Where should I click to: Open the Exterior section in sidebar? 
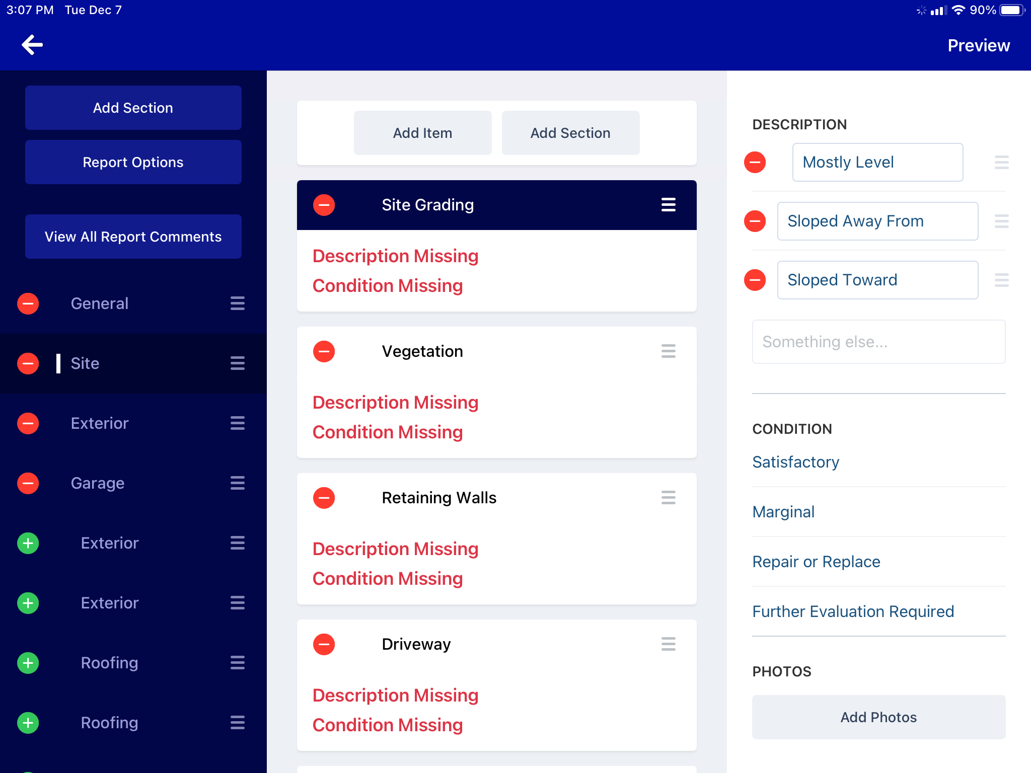(x=100, y=424)
